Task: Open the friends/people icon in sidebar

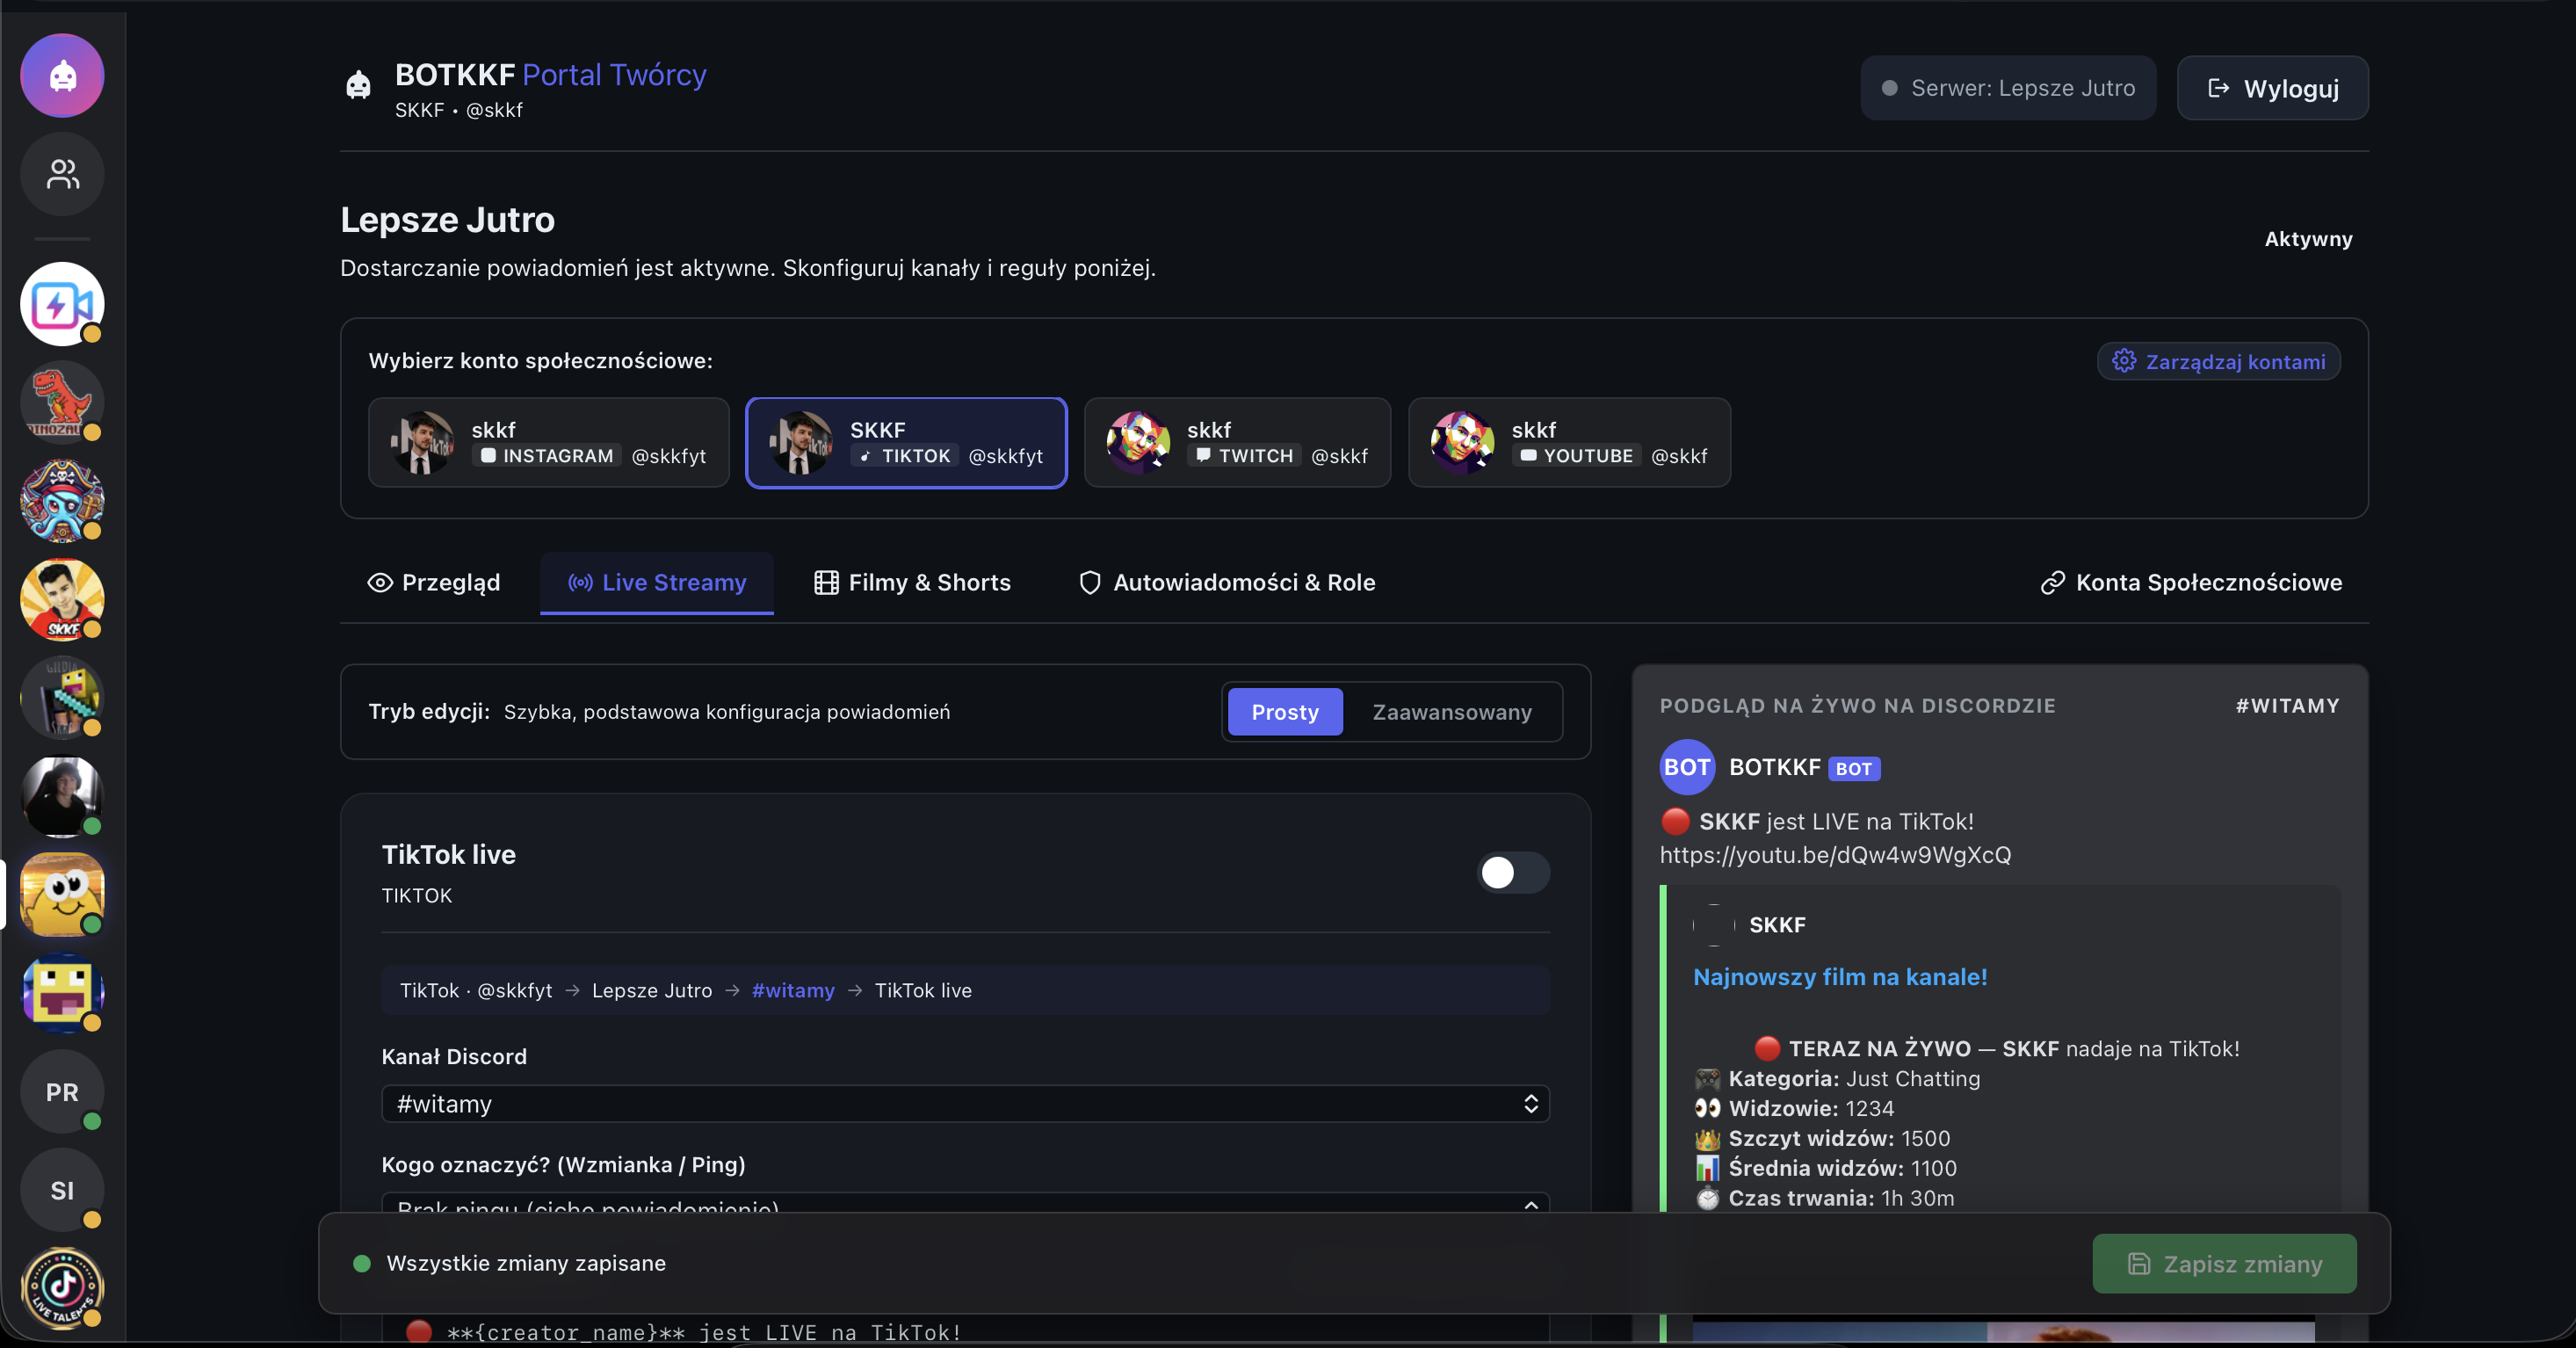Action: 62,174
